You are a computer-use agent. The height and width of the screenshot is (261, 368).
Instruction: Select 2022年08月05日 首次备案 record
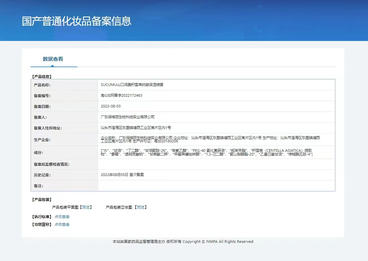pos(122,175)
